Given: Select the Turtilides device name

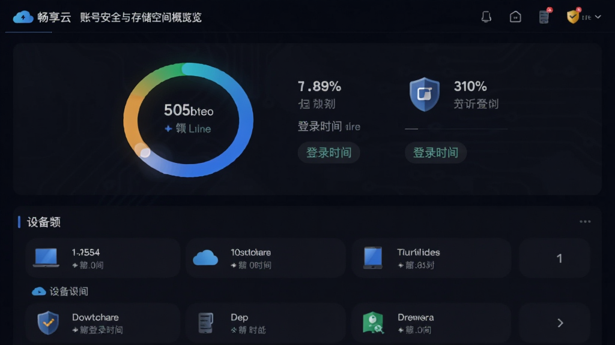Looking at the screenshot, I should click(x=418, y=252).
